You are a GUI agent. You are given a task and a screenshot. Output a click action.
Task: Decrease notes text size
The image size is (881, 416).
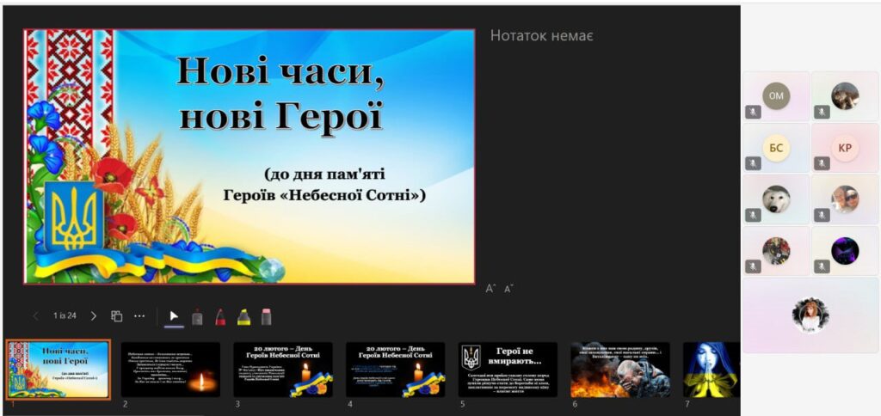tap(509, 289)
